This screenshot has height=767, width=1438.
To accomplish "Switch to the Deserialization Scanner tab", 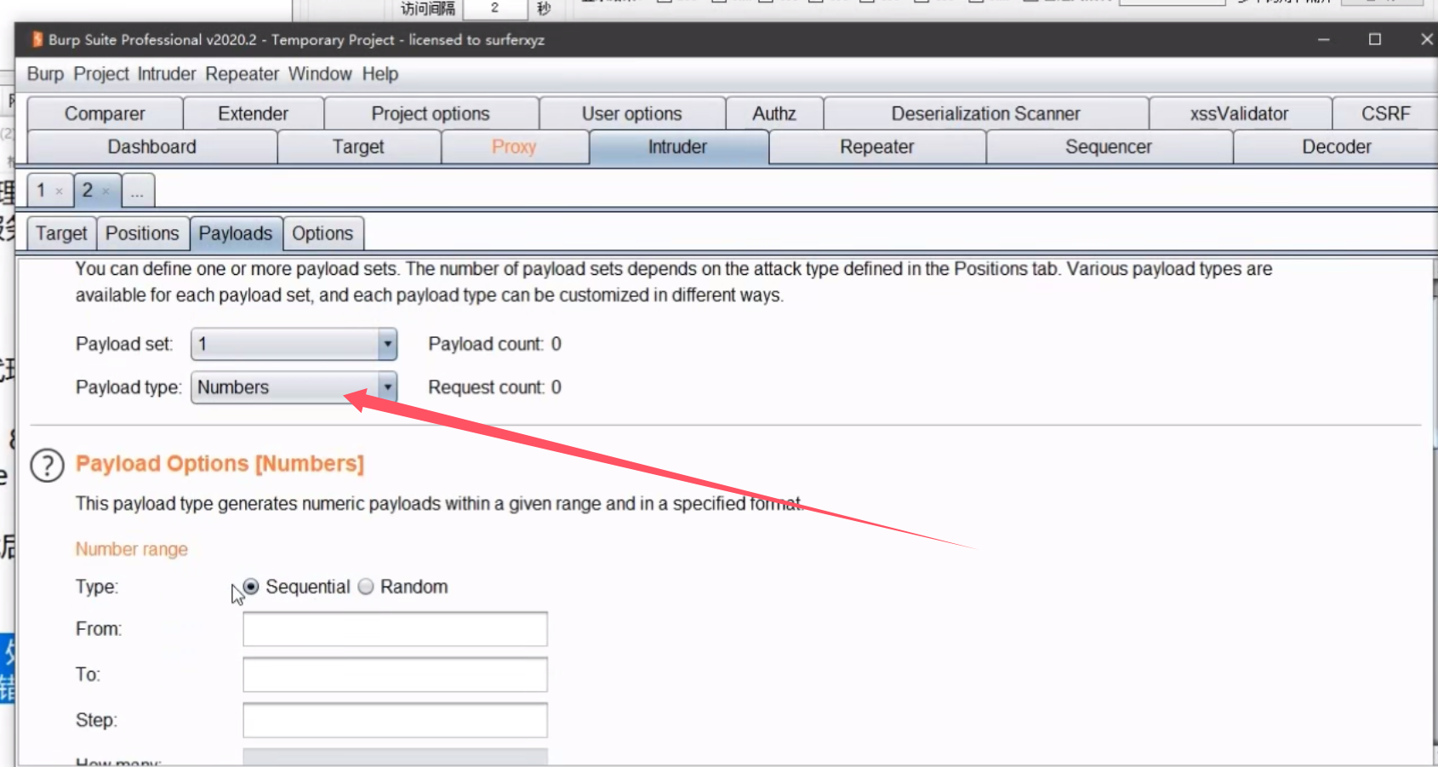I will (x=985, y=113).
